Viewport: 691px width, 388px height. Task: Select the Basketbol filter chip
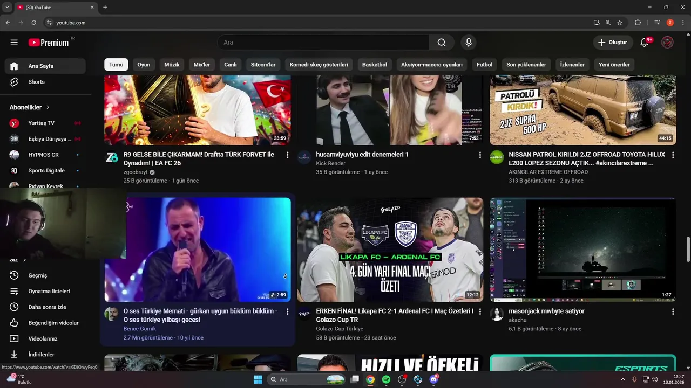click(375, 65)
